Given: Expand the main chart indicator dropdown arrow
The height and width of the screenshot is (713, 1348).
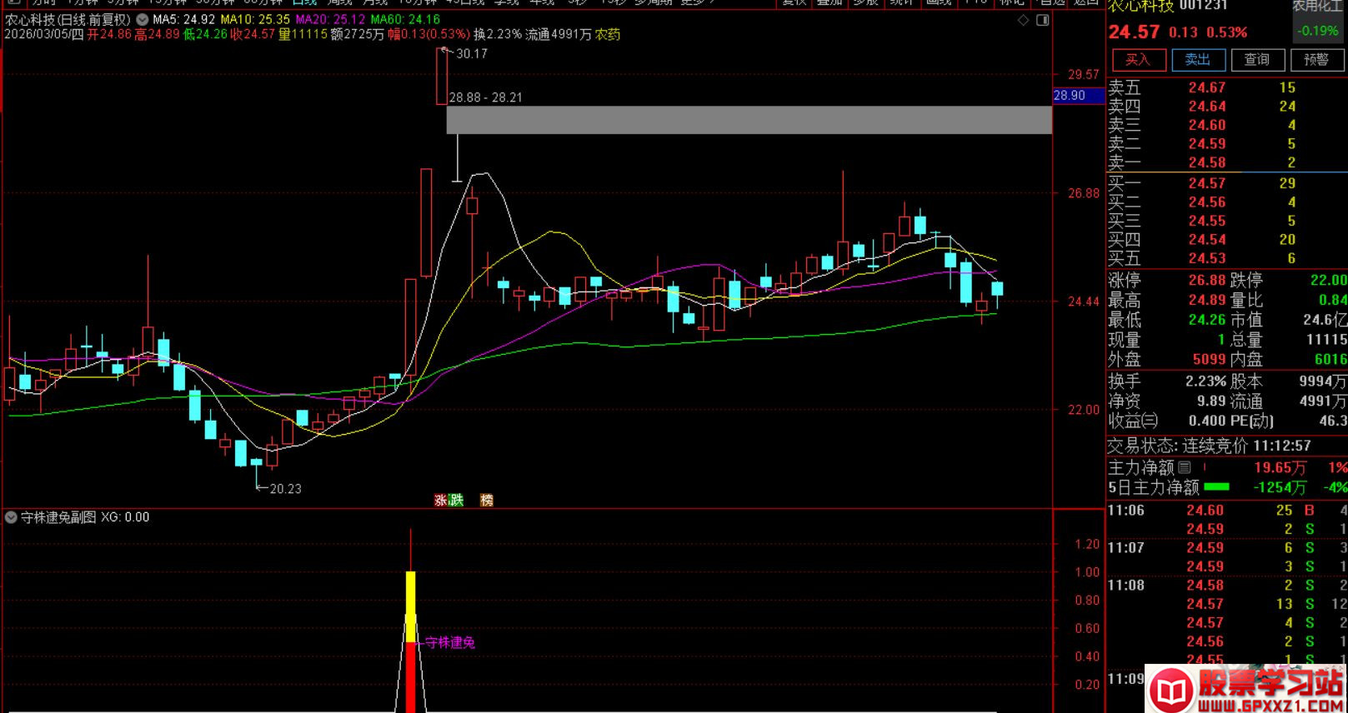Looking at the screenshot, I should (x=143, y=19).
